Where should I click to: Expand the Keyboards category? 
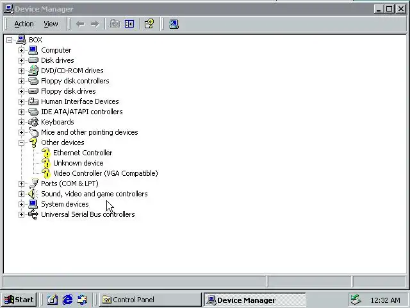pos(21,122)
